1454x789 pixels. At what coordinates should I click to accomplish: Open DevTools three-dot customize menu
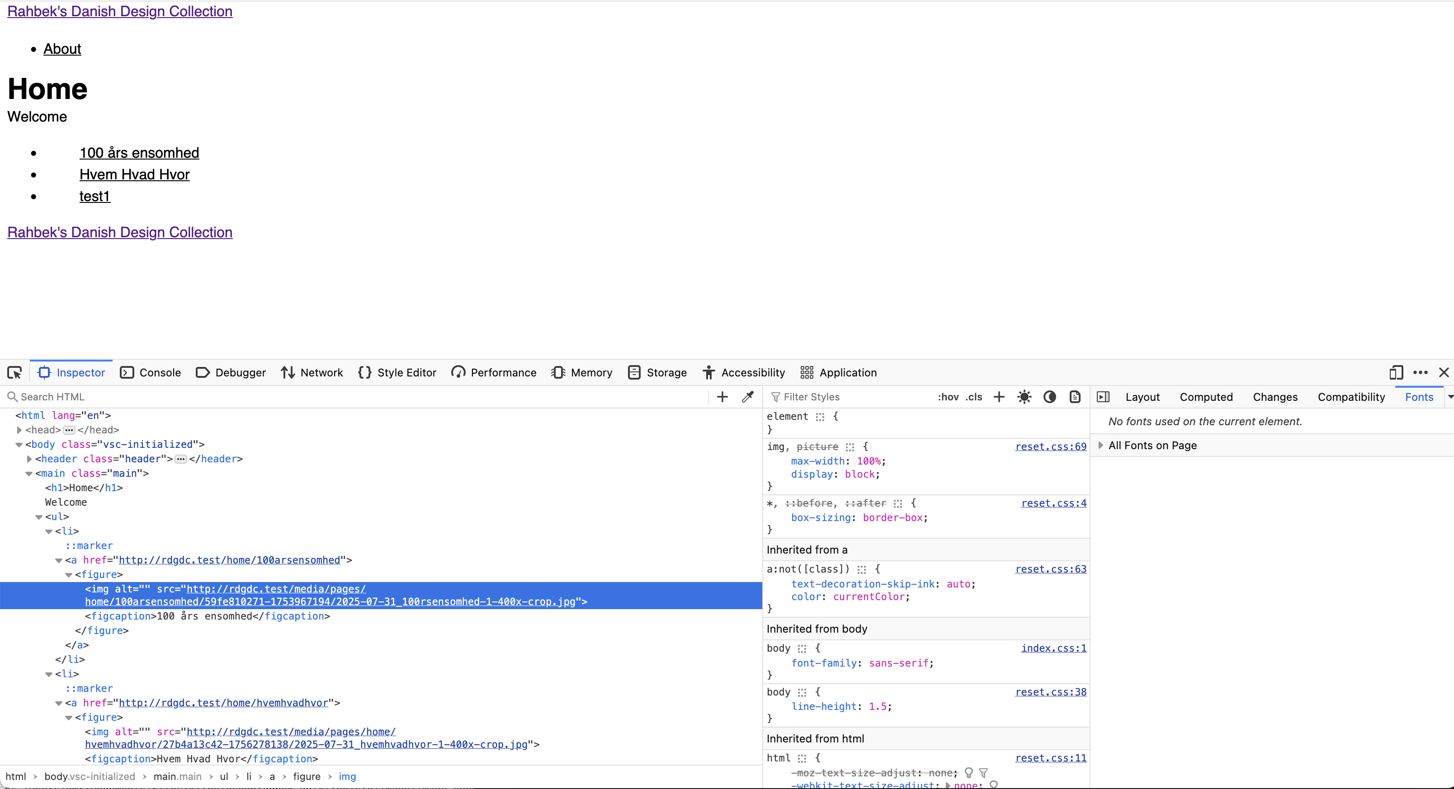(1420, 373)
